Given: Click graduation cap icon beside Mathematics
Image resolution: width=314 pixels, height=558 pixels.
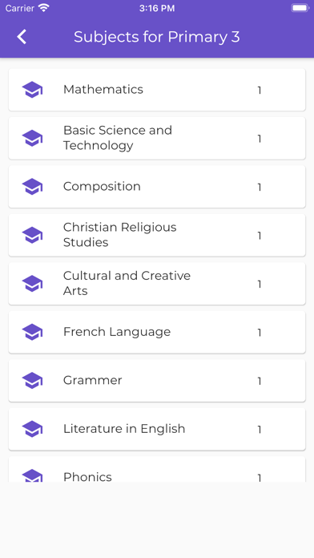Looking at the screenshot, I should (32, 90).
